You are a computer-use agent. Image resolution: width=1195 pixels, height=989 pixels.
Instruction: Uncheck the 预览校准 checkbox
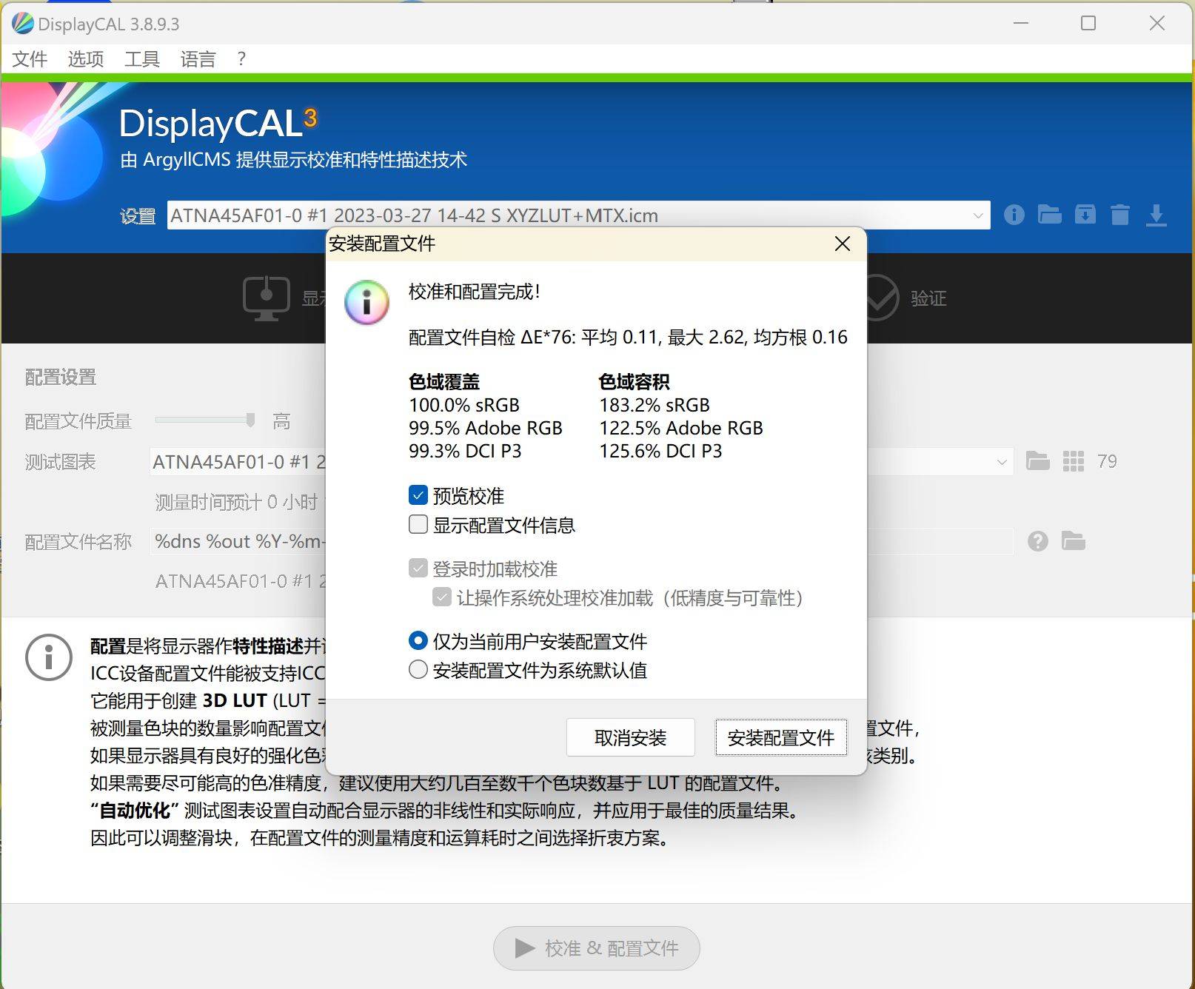coord(418,494)
